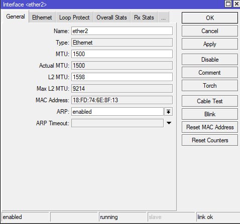240x224 pixels.
Task: Switch to the Ethernet tab
Action: pos(42,18)
